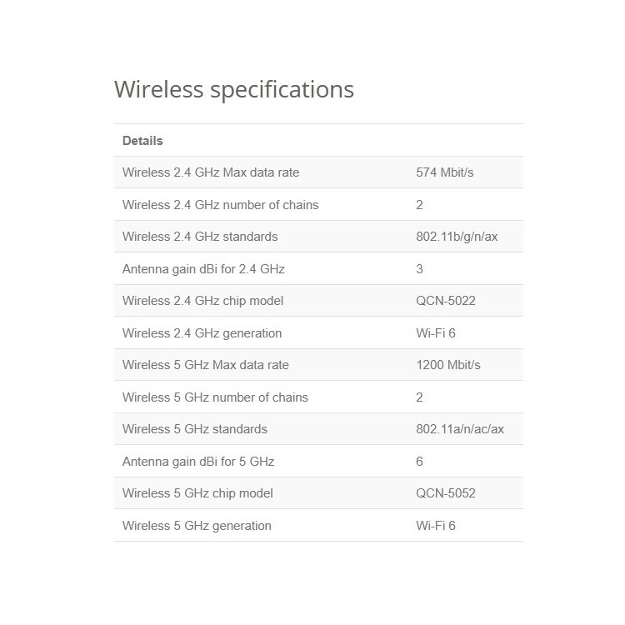Click Wireless 2.4 GHz number of chains row
Screen dimensions: 625x625
click(x=318, y=204)
